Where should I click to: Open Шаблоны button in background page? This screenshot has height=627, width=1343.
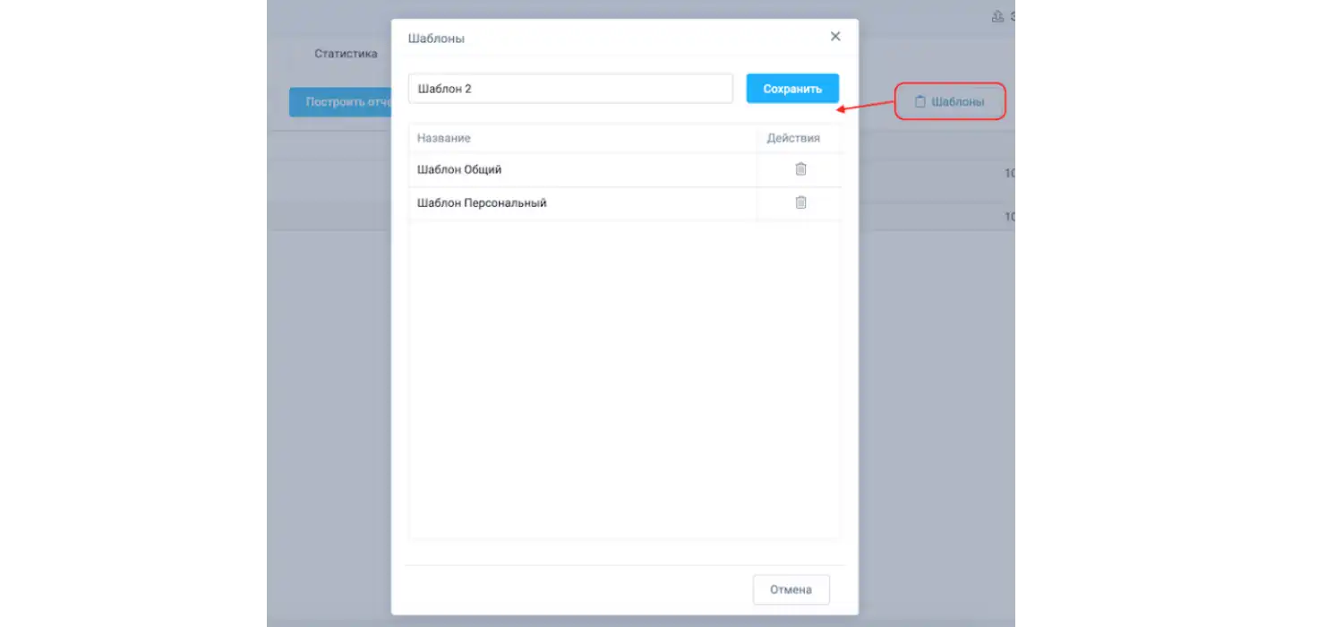coord(951,102)
